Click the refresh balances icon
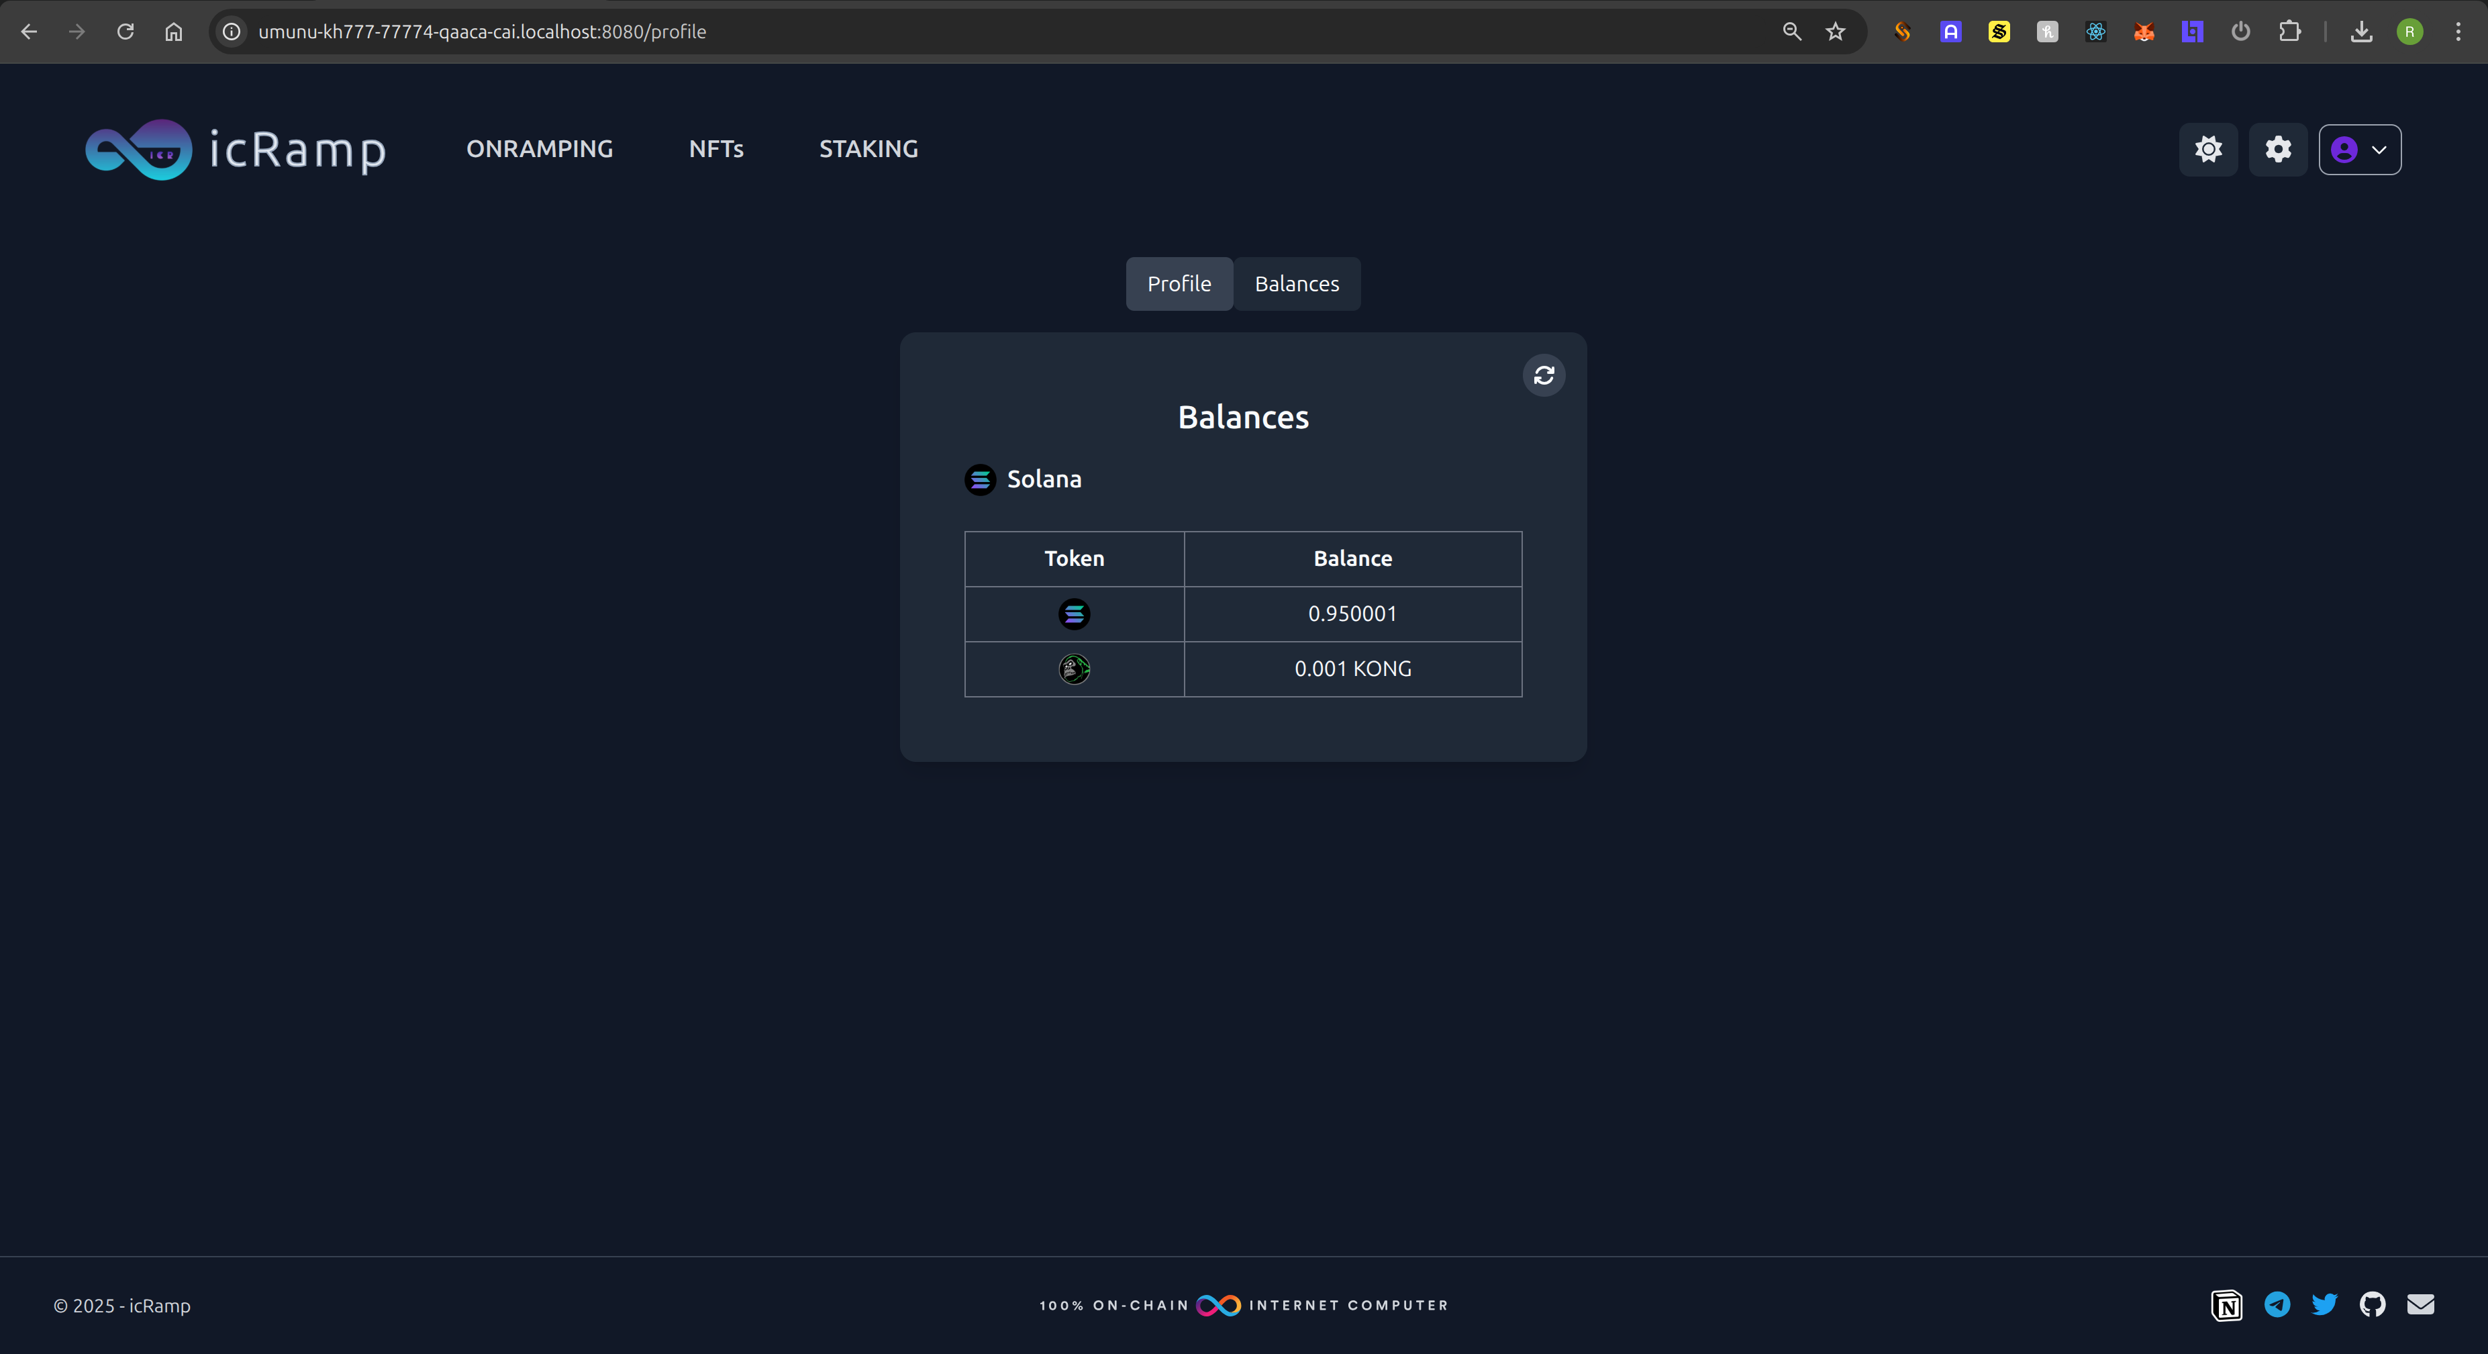 (1544, 375)
